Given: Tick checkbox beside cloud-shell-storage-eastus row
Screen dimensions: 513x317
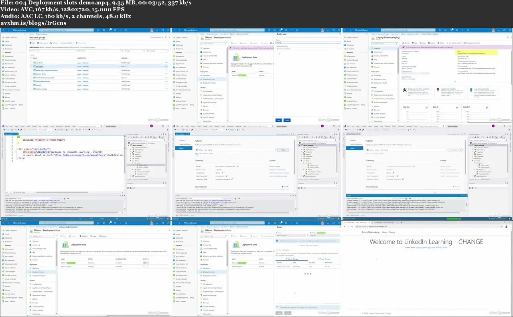Looking at the screenshot, I should point(31,78).
